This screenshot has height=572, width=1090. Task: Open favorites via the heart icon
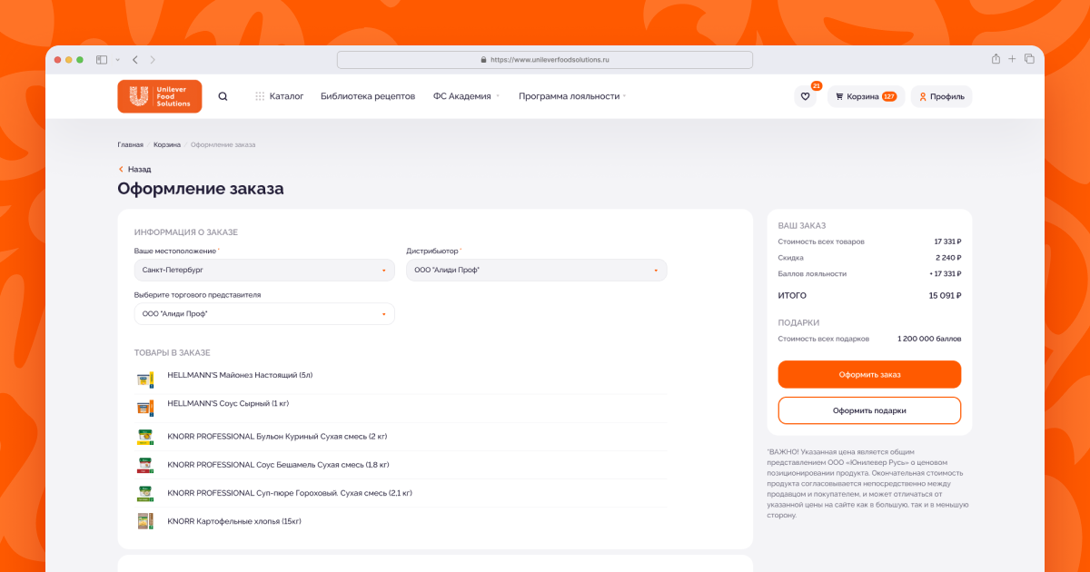tap(805, 96)
